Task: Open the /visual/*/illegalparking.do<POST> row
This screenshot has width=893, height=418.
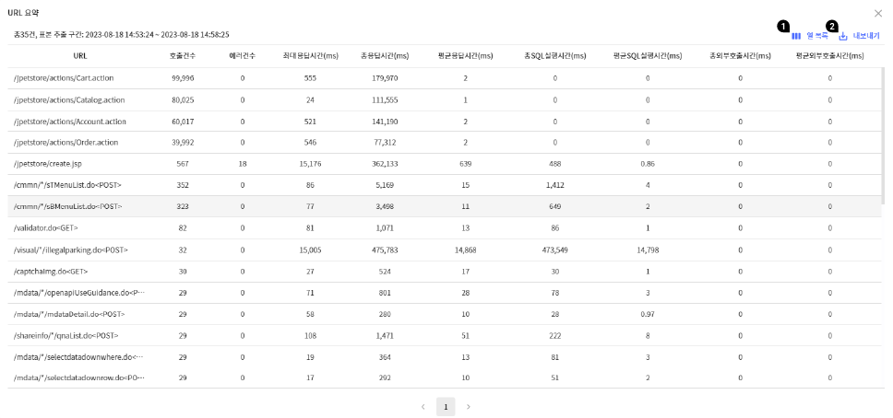Action: click(x=71, y=250)
